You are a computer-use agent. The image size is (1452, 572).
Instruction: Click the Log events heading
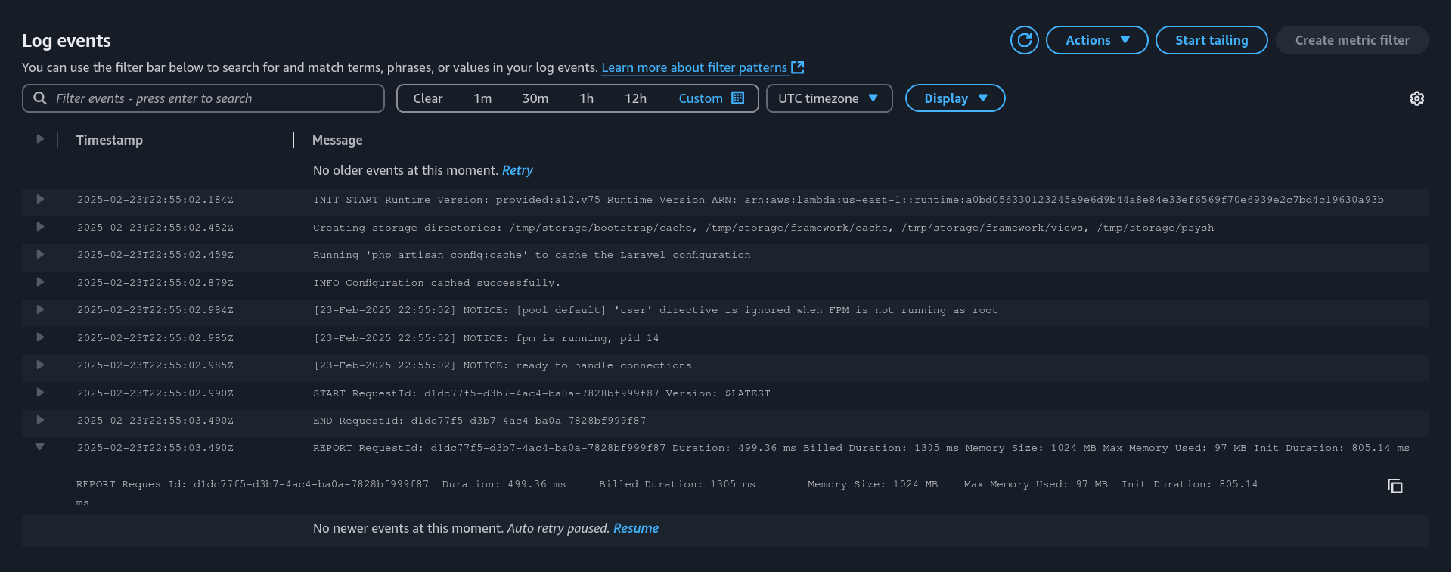click(67, 41)
